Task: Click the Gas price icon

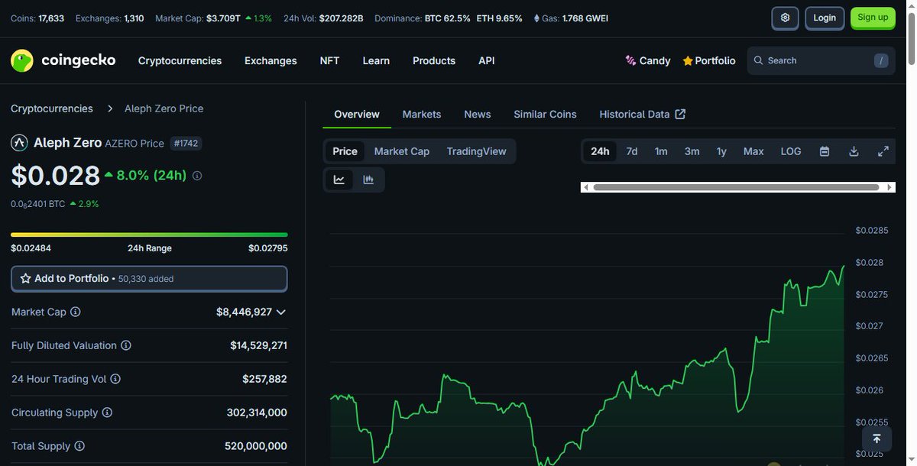Action: [x=536, y=18]
